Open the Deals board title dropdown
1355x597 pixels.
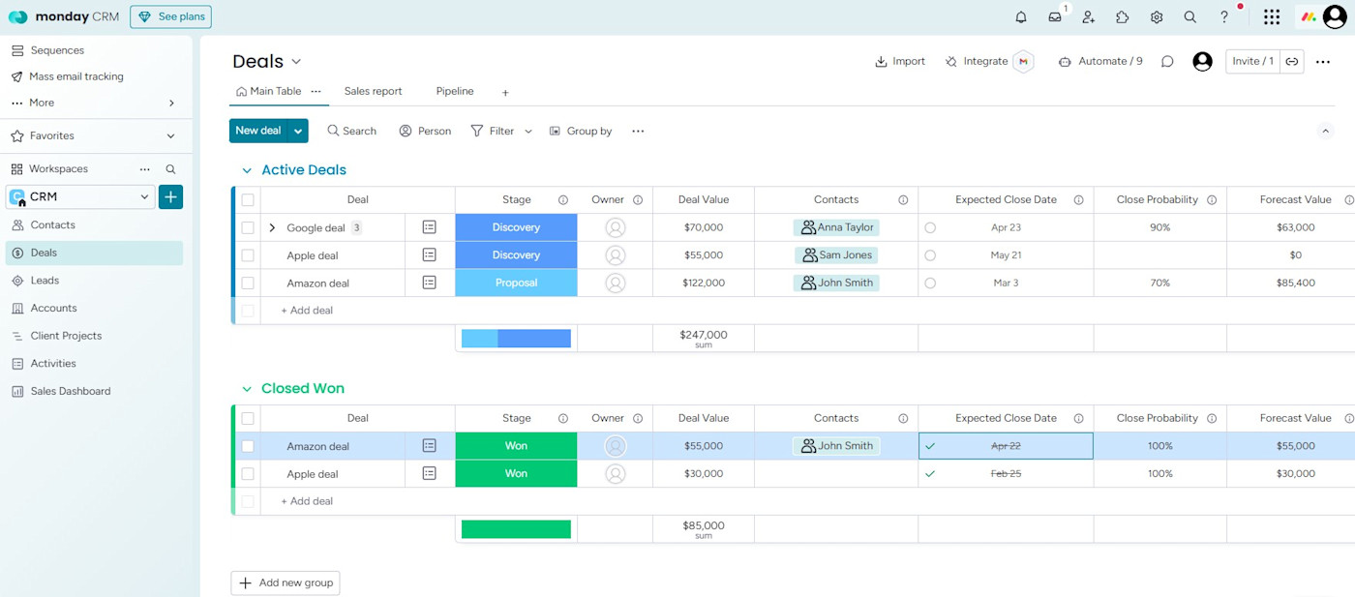296,62
